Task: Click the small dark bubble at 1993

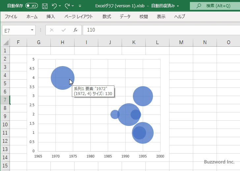Action: coord(136,114)
